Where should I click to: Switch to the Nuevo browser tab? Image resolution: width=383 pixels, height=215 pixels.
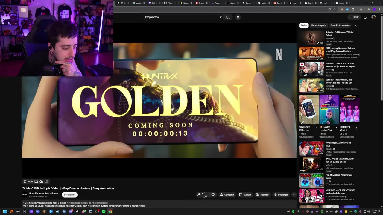pos(233,3)
